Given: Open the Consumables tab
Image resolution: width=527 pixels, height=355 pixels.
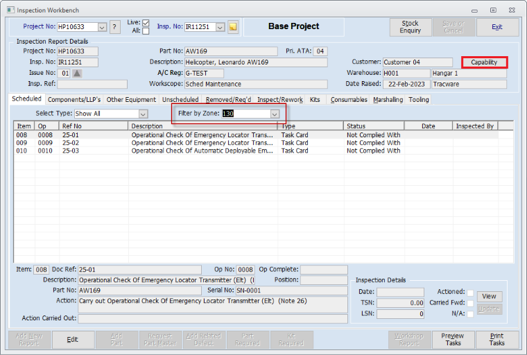Looking at the screenshot, I should click(349, 100).
